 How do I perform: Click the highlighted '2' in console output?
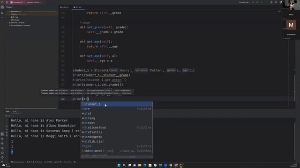point(12,152)
